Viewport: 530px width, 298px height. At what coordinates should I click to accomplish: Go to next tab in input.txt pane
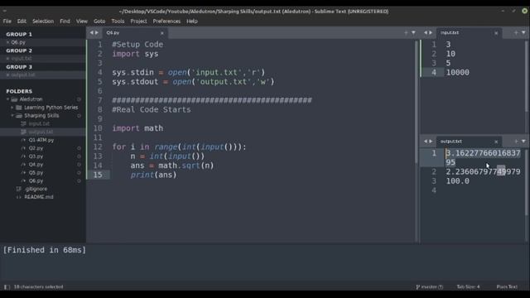click(431, 33)
